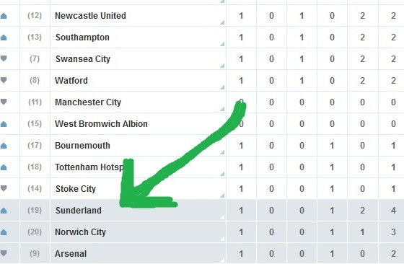Expand the Bournemouth row corner triangle
This screenshot has width=404, height=264.
[222, 152]
